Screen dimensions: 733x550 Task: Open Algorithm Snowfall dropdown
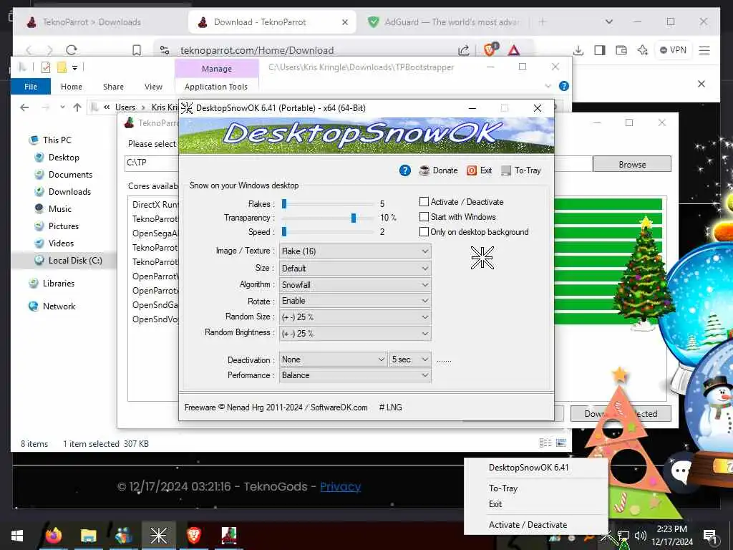click(x=355, y=285)
